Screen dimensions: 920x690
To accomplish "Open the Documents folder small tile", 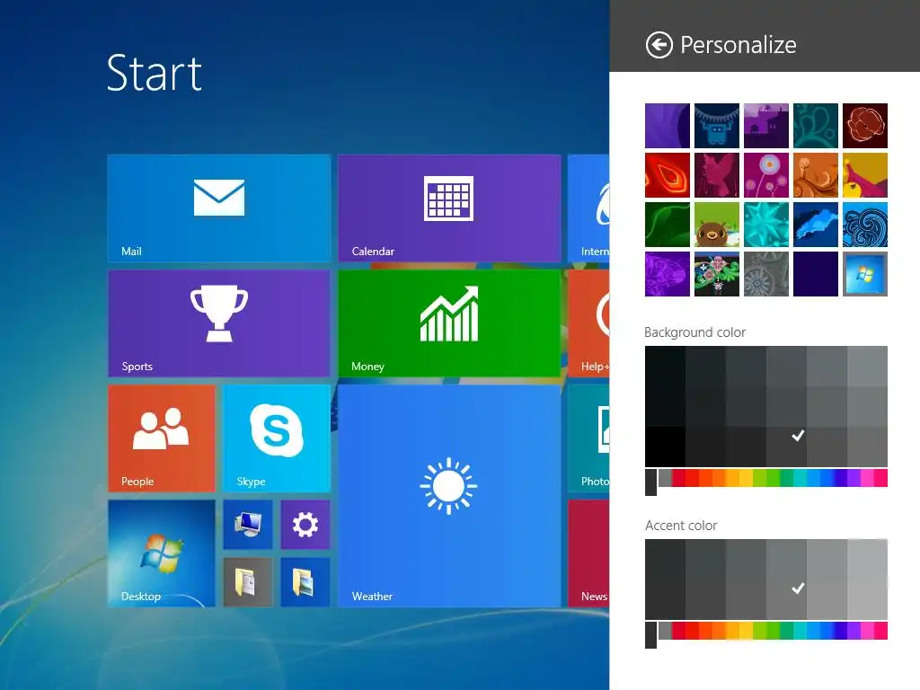I will 248,582.
